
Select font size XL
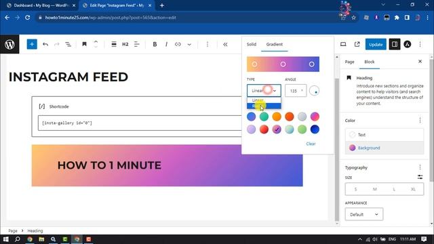(x=413, y=189)
